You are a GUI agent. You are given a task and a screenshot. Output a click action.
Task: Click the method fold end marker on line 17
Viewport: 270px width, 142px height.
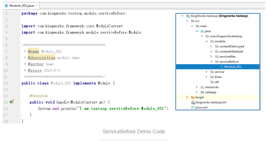pyautogui.click(x=20, y=115)
